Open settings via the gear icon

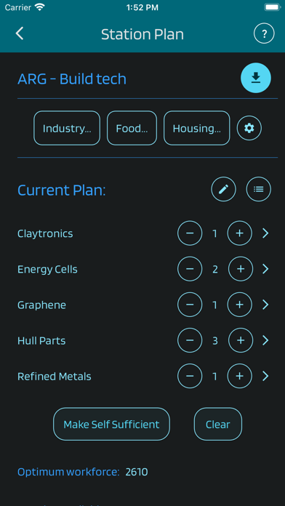tap(249, 128)
